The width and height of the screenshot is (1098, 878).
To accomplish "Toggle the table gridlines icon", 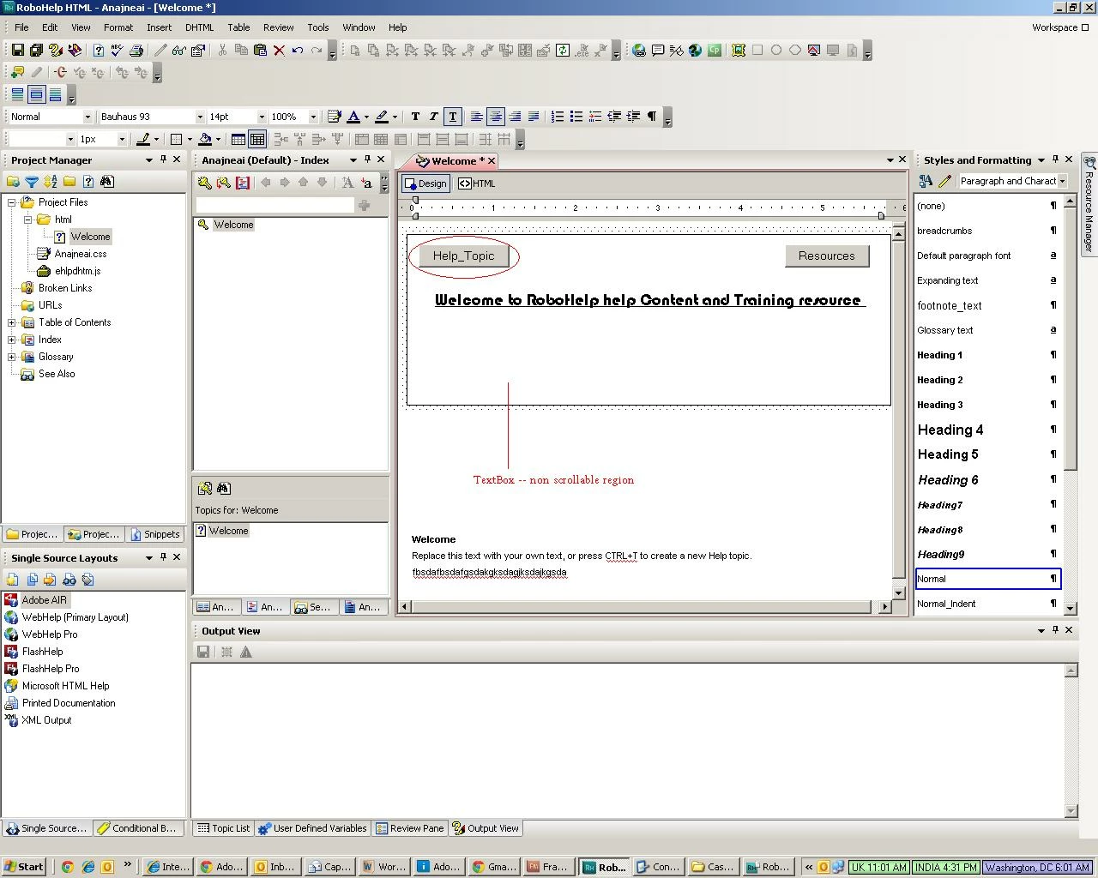I will click(257, 139).
